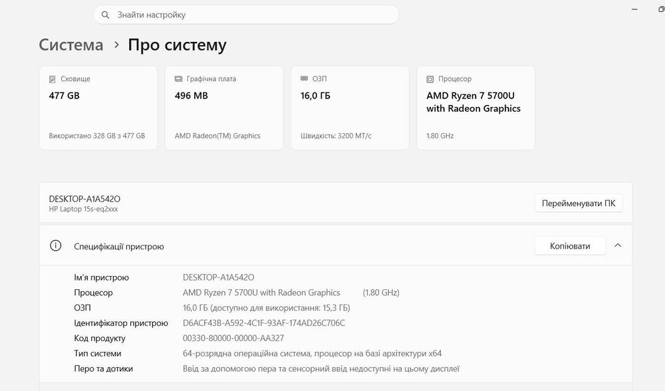Click 'ОЗП' row label in specifications
The height and width of the screenshot is (391, 665).
tap(82, 308)
